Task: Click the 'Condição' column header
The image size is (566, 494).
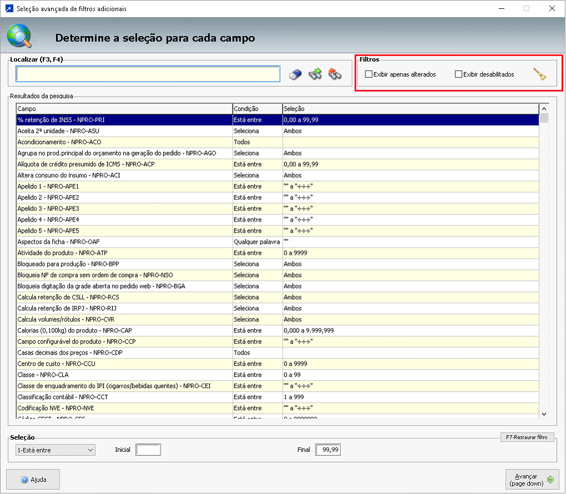Action: click(257, 109)
